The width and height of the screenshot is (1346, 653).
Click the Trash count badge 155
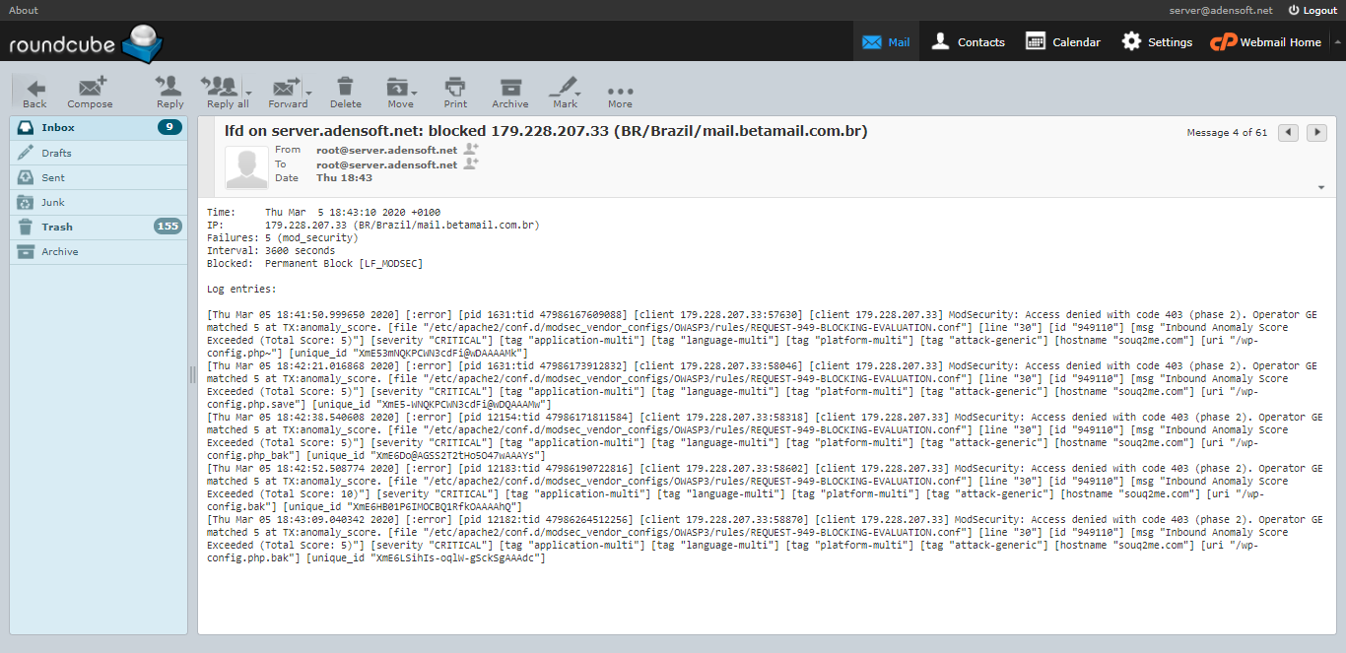168,227
